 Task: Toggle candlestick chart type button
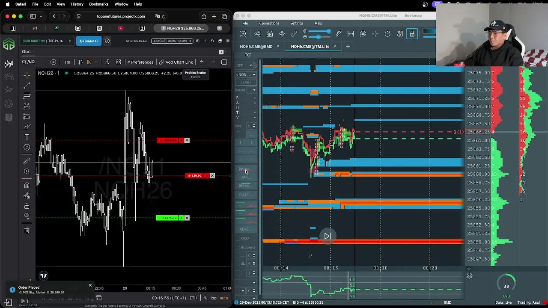[x=89, y=62]
